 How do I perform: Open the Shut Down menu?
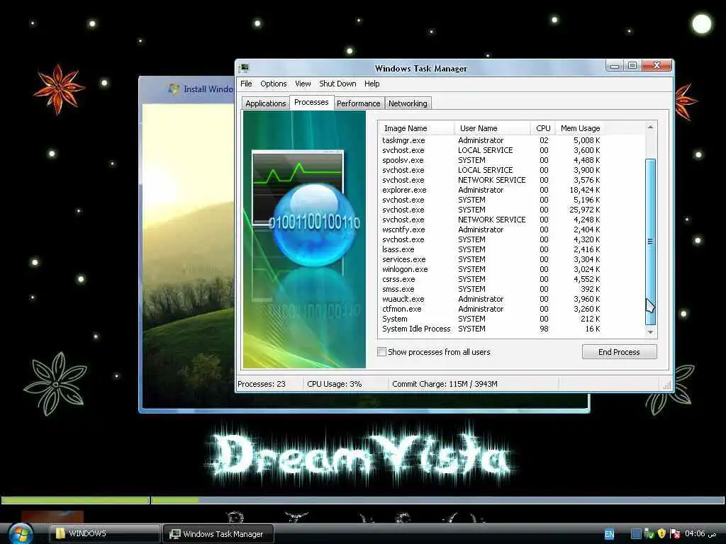[337, 84]
